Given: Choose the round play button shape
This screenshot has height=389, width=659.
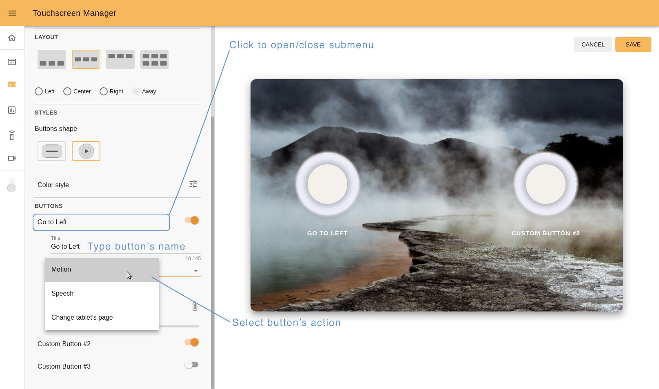Looking at the screenshot, I should pyautogui.click(x=86, y=151).
